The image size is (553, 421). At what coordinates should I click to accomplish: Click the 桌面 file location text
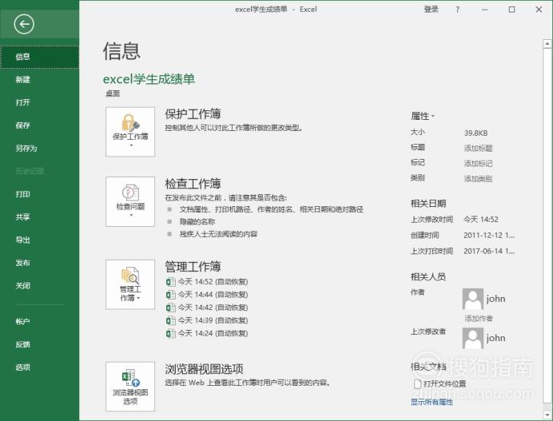point(113,93)
